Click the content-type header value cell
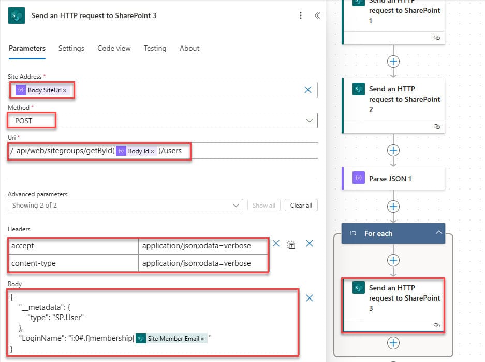This screenshot has width=485, height=362. [203, 263]
